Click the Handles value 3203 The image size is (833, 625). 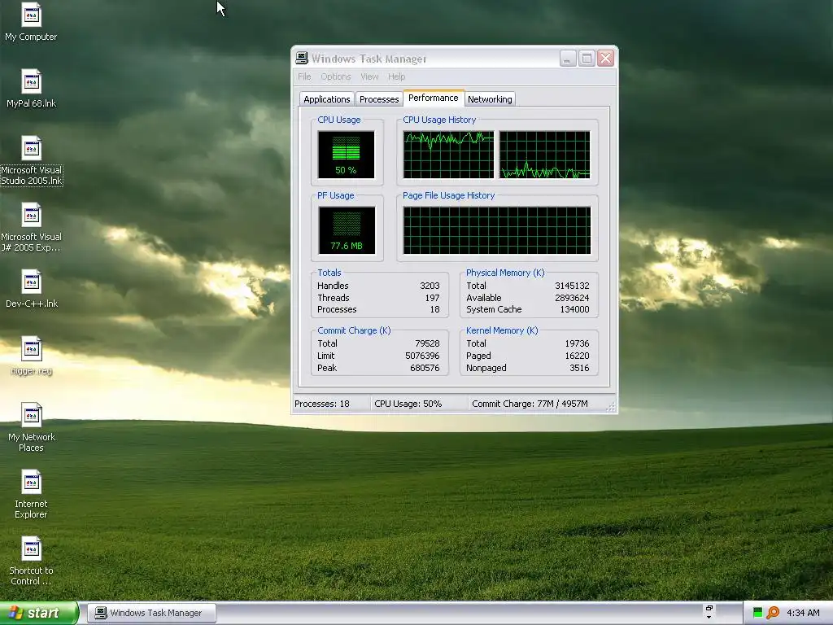coord(430,286)
